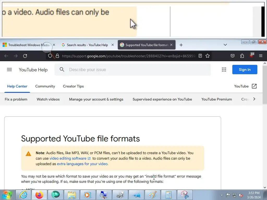Open the Magnifier app in taskbar
The width and height of the screenshot is (267, 200).
pos(104,195)
